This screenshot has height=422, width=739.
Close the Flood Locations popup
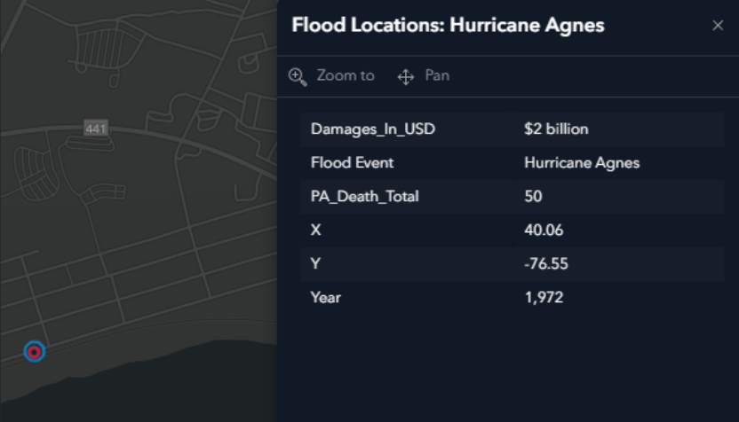[718, 26]
